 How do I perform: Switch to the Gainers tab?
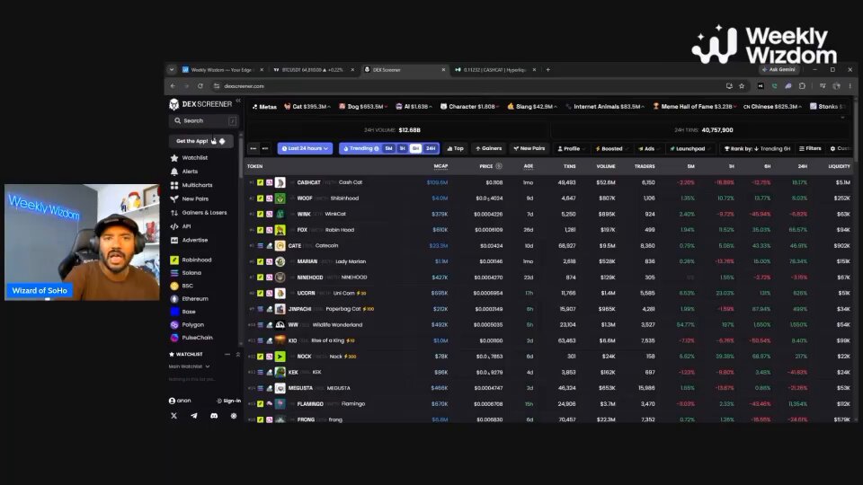(488, 148)
